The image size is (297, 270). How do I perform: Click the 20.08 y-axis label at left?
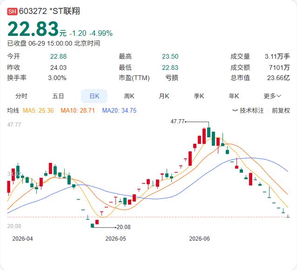point(14,226)
